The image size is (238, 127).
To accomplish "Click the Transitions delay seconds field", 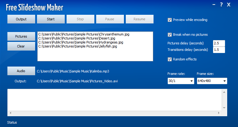I will (x=219, y=50).
